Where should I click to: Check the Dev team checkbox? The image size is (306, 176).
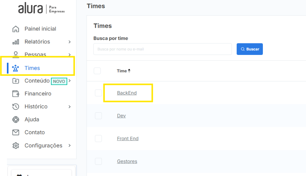pos(98,116)
